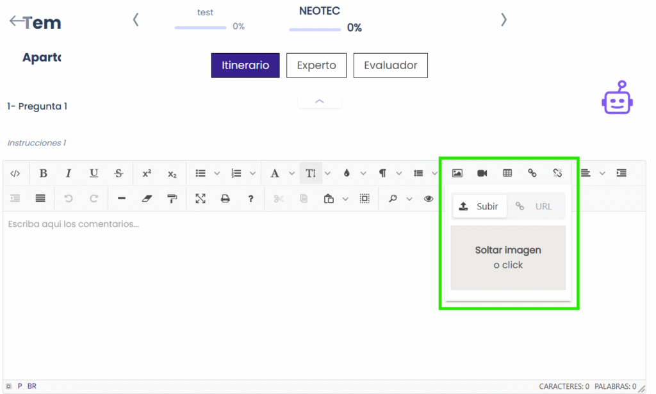The image size is (656, 394).
Task: Go to previous section chevron
Action: [136, 20]
